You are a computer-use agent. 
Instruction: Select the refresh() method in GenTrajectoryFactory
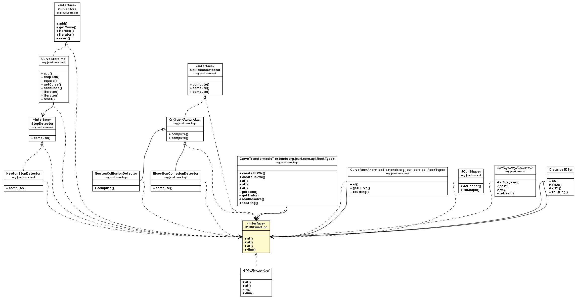pyautogui.click(x=506, y=193)
